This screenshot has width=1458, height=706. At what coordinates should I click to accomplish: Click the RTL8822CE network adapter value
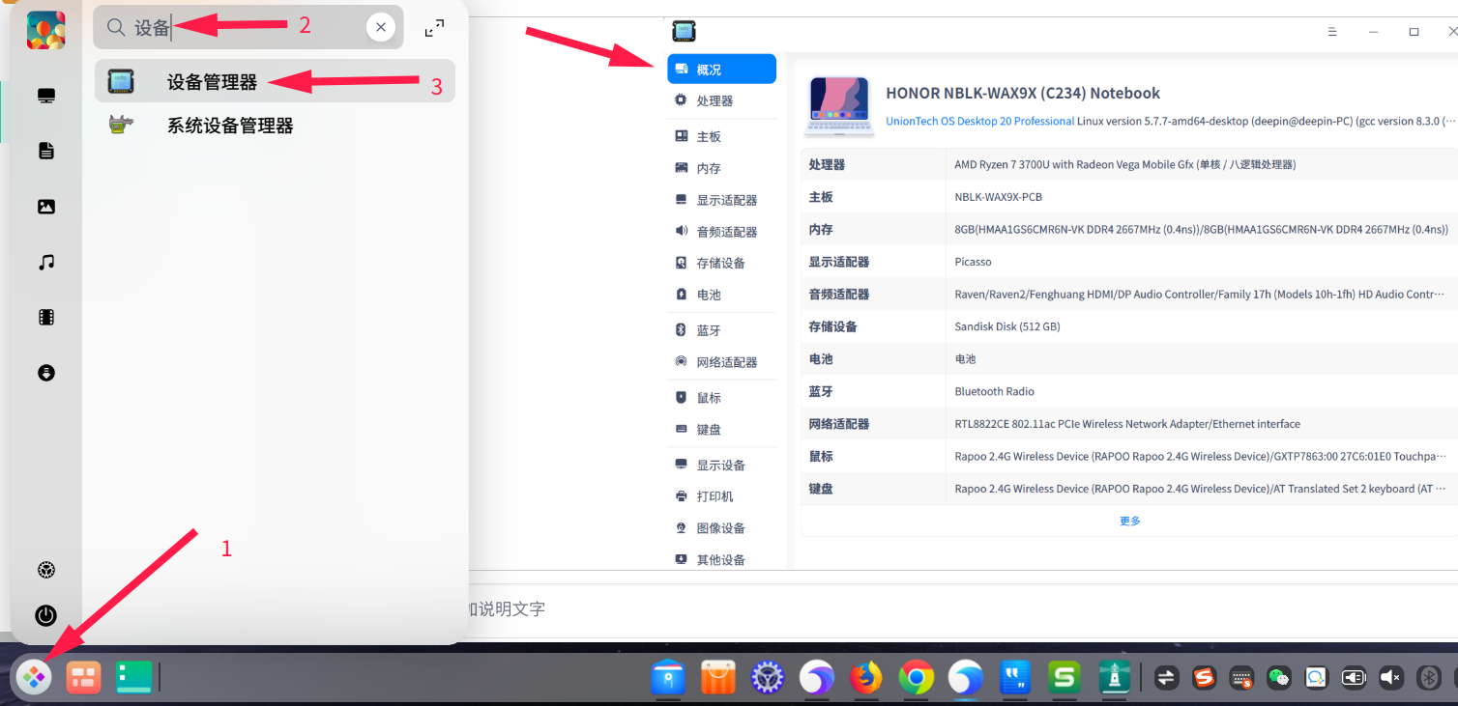(1126, 424)
